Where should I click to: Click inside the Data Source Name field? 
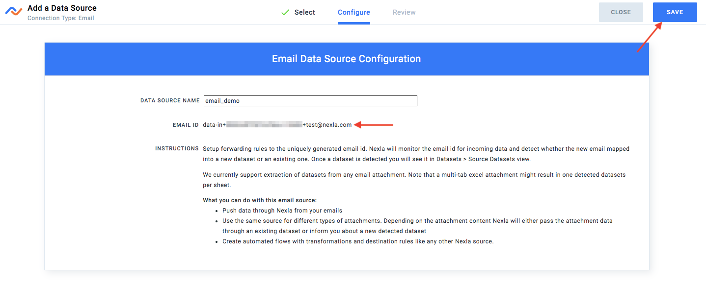click(x=310, y=100)
